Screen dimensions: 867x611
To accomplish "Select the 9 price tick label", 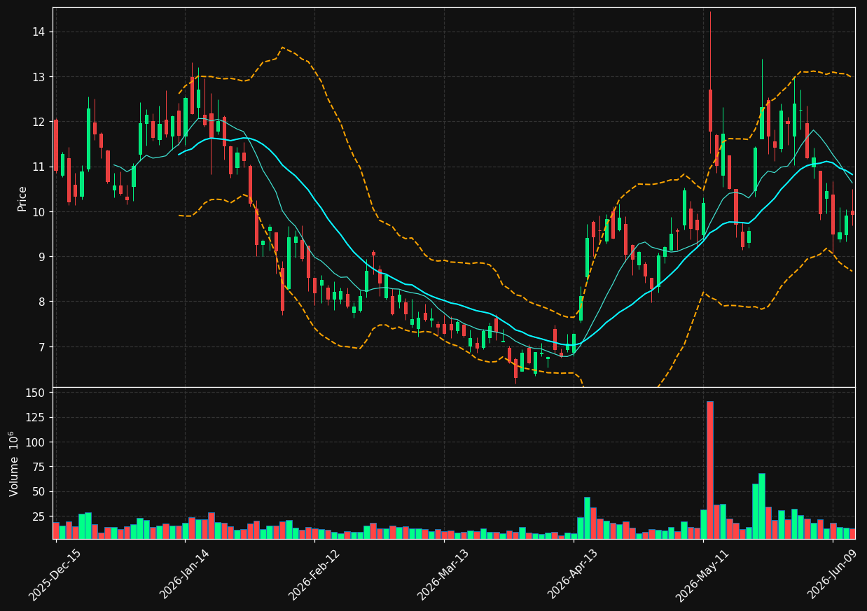I will point(43,257).
